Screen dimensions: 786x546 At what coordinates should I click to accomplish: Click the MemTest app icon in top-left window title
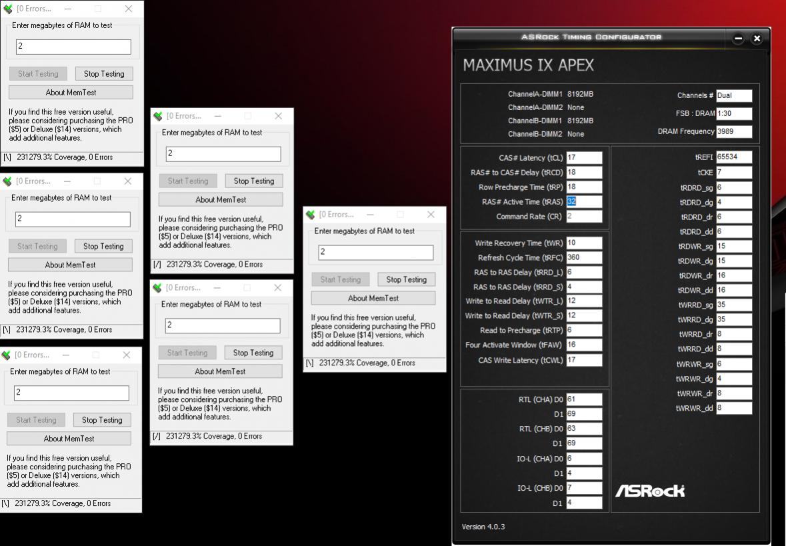(7, 9)
